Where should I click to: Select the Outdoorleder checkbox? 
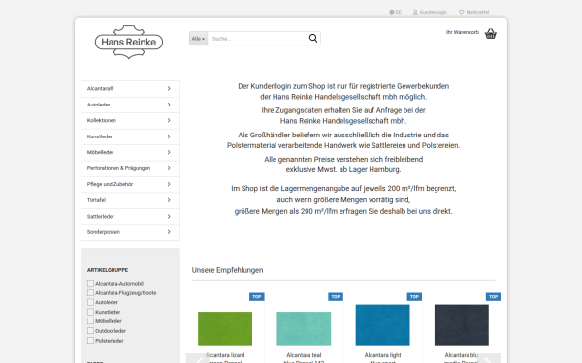point(90,330)
